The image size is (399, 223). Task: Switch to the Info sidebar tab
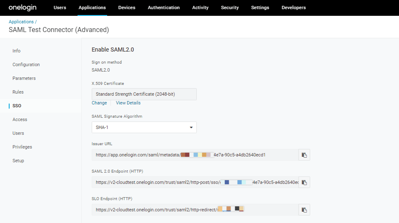[17, 51]
